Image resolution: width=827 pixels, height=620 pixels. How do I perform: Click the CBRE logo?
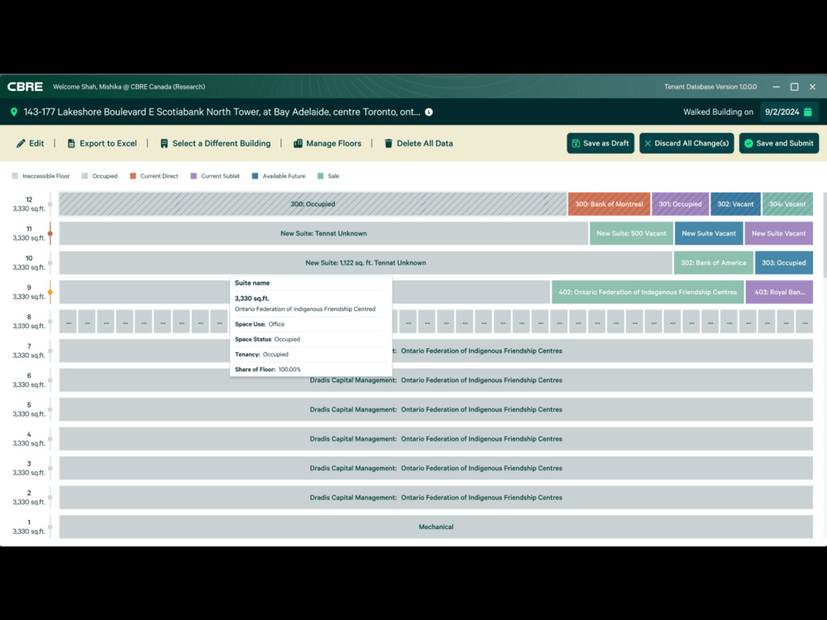coord(25,87)
